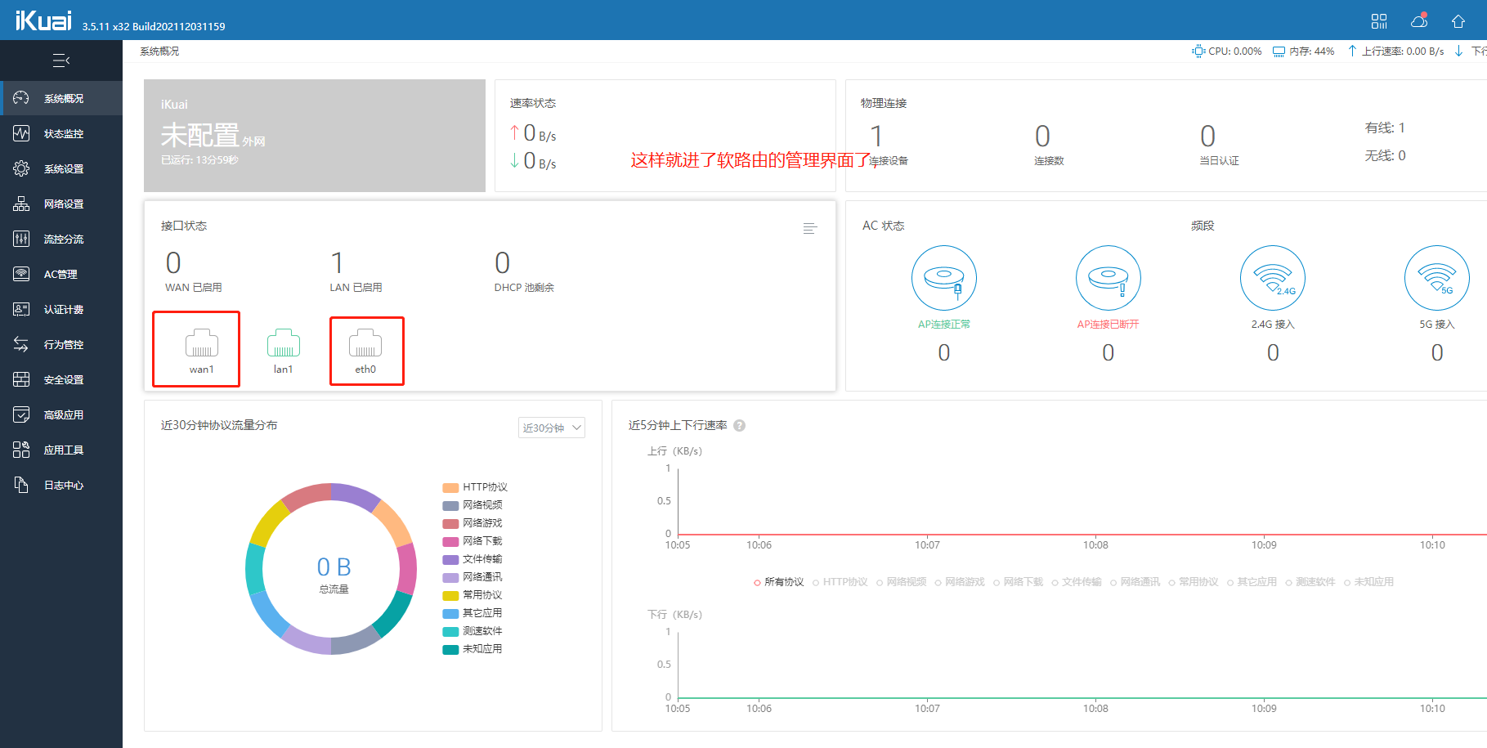1487x748 pixels.
Task: Click the 连接数 value
Action: tap(1042, 136)
